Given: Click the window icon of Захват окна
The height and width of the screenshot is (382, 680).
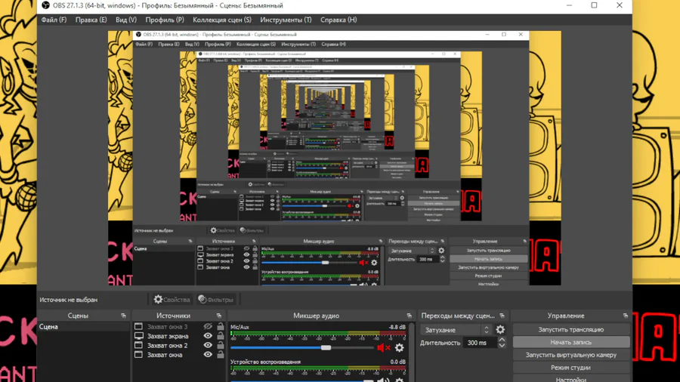Looking at the screenshot, I should 138,355.
